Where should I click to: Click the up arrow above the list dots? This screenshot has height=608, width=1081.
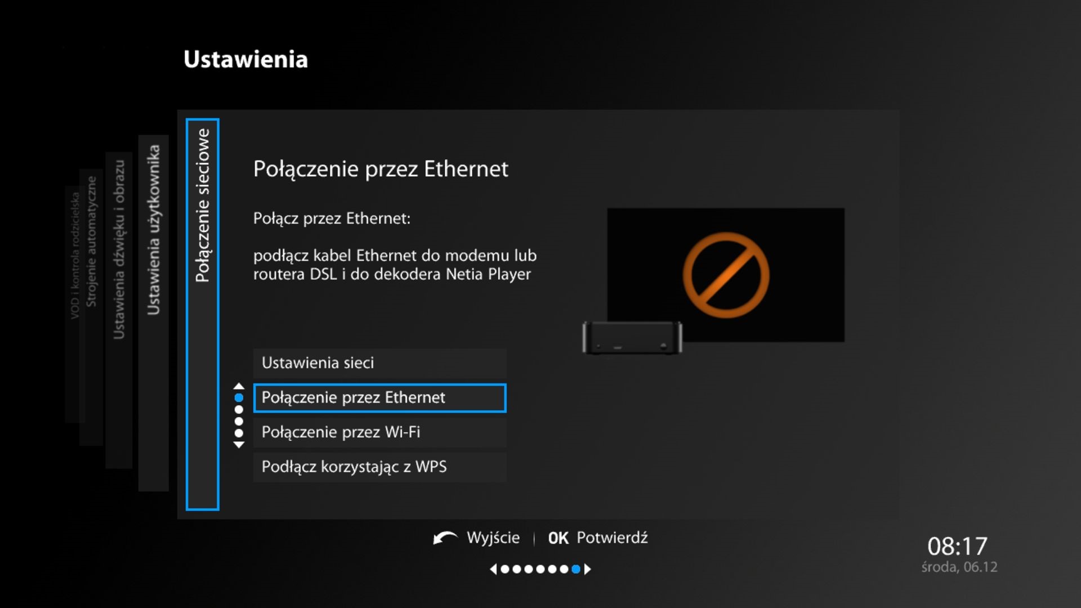(x=239, y=386)
